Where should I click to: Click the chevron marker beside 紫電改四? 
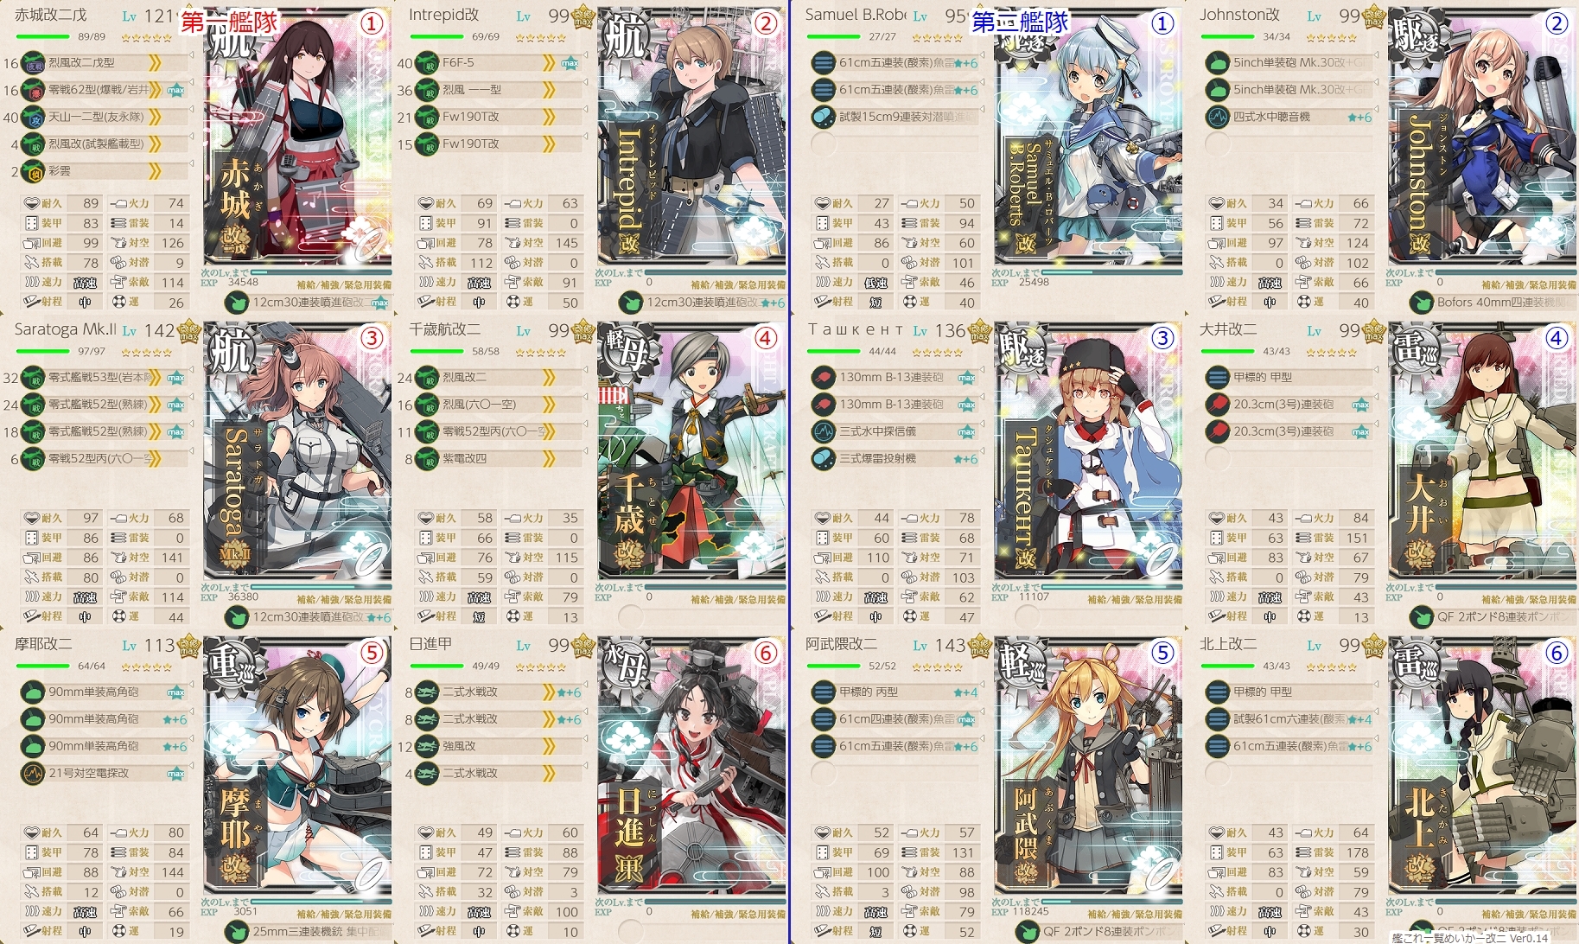pyautogui.click(x=549, y=458)
